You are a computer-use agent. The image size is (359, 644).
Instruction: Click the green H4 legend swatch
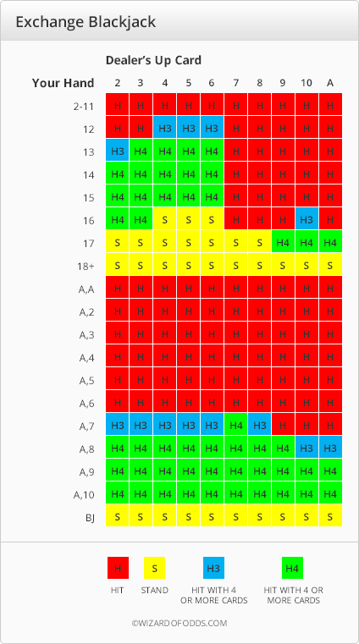pyautogui.click(x=292, y=568)
